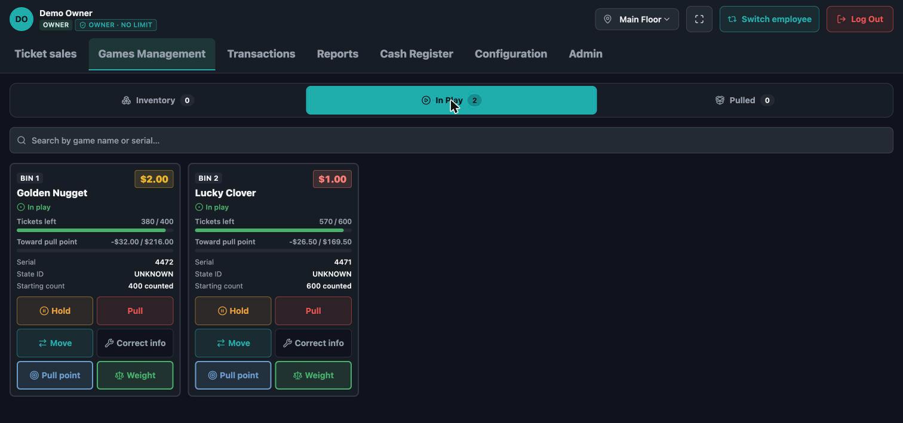Click the magnifier icon in search bar
Viewport: 903px width, 423px height.
pos(21,140)
